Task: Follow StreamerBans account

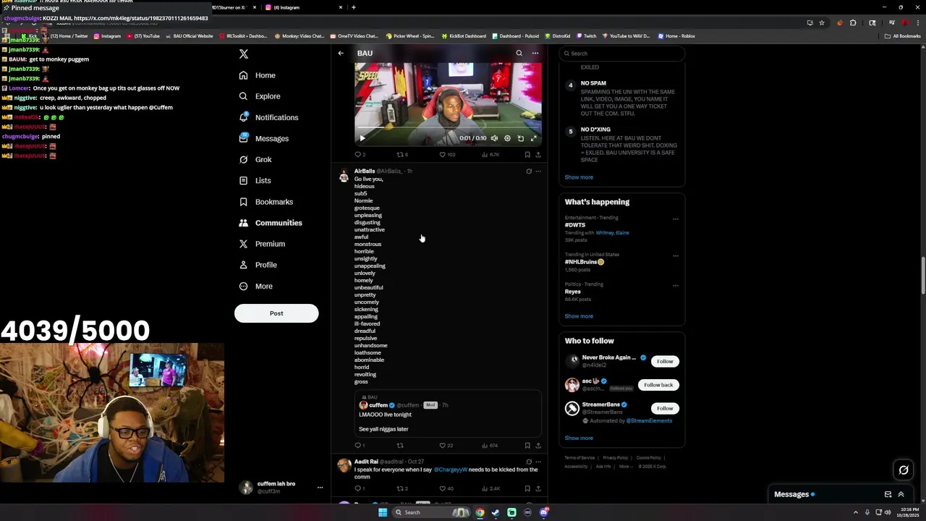Action: (x=665, y=408)
